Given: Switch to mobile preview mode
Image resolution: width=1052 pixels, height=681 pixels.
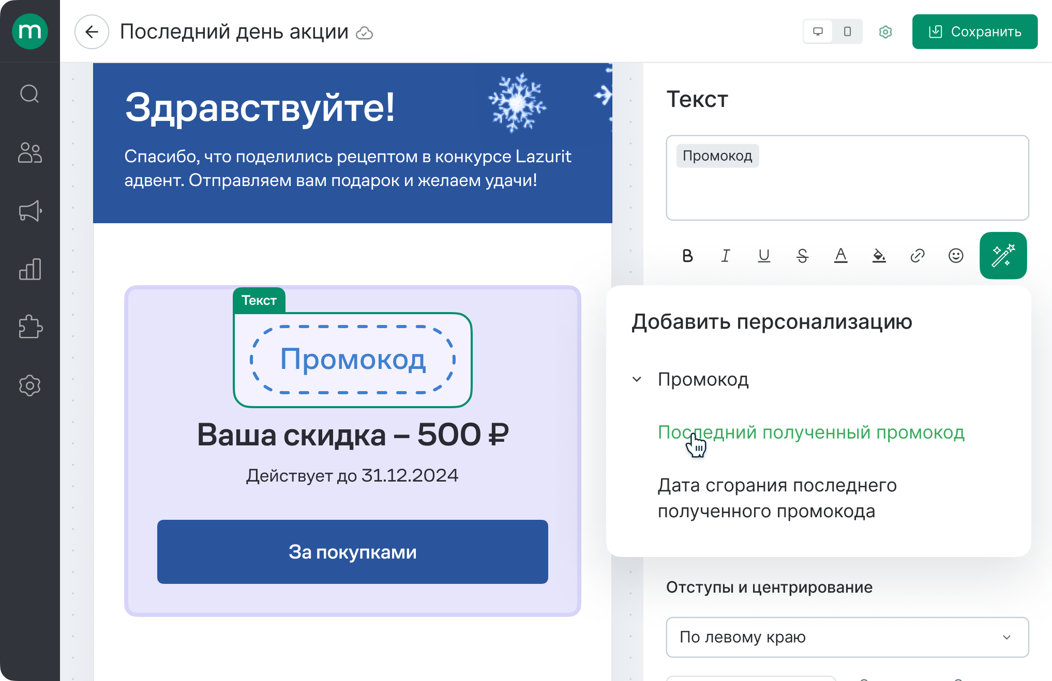Looking at the screenshot, I should (847, 32).
